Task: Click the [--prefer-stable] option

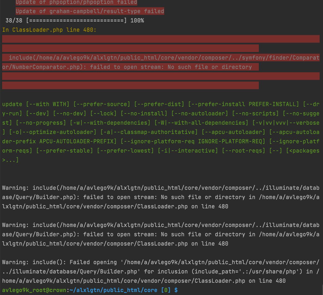Action: coord(65,151)
